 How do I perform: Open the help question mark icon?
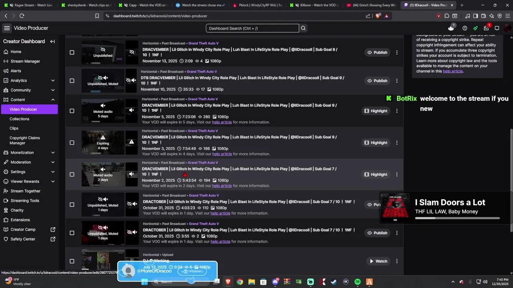click(465, 28)
